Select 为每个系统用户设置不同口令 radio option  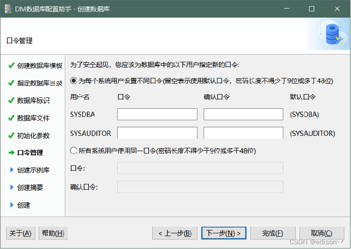[73, 81]
